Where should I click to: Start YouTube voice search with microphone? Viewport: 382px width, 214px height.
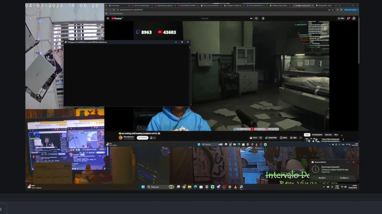tap(263, 18)
